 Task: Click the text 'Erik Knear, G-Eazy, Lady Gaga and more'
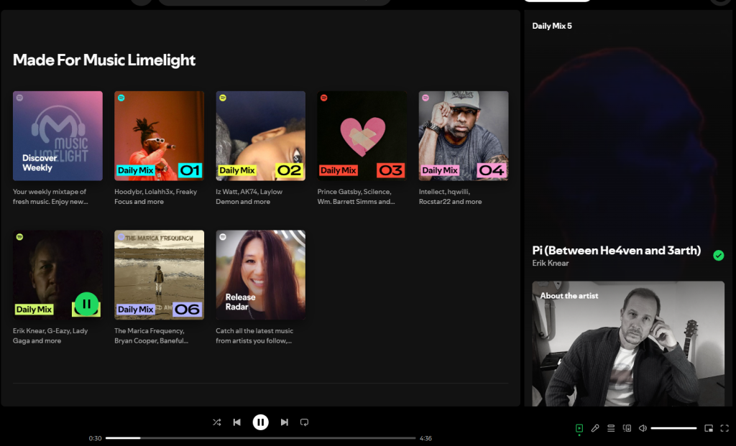50,336
